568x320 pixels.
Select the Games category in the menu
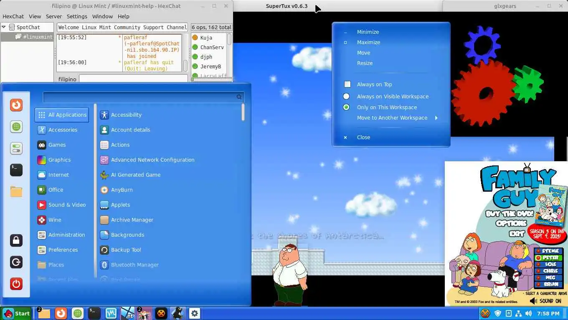coord(62,145)
